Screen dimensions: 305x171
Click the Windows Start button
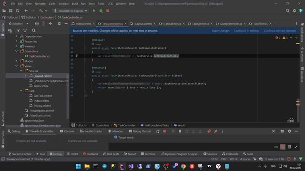[78, 166]
